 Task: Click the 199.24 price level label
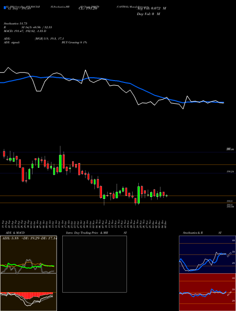[231, 172]
